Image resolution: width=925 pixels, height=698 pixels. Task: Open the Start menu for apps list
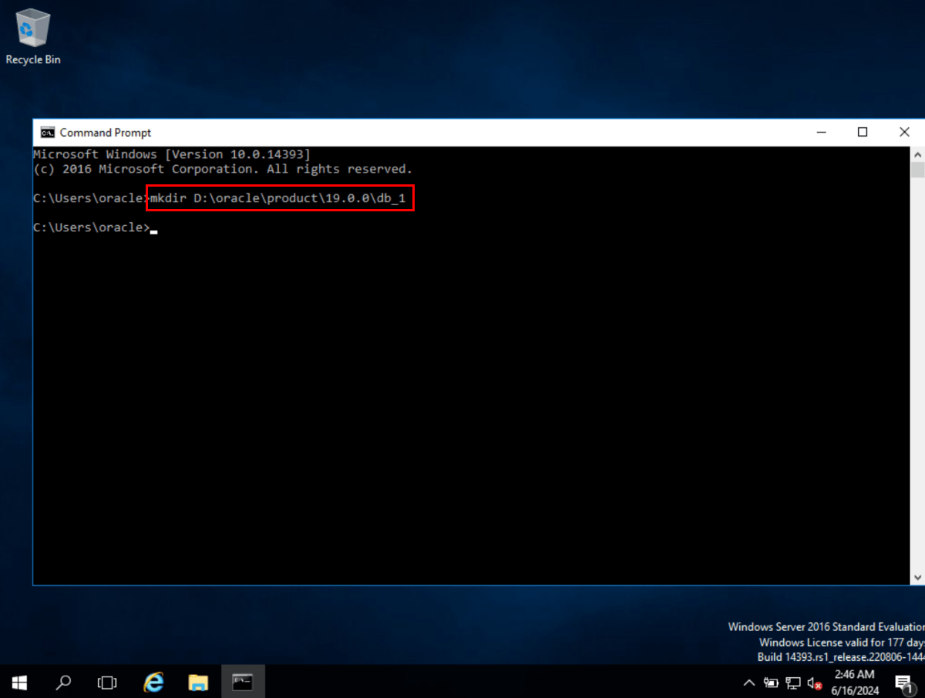pyautogui.click(x=18, y=682)
